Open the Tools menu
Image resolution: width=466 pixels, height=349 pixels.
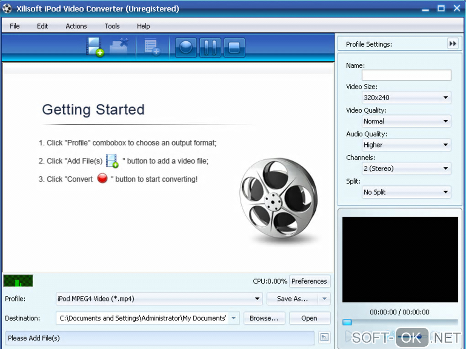coord(112,26)
